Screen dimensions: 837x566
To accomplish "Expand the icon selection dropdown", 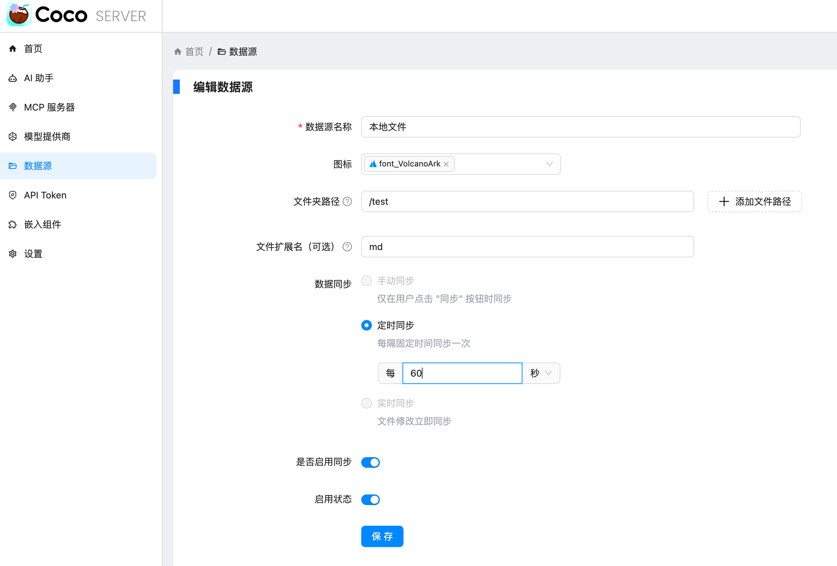I will [549, 164].
